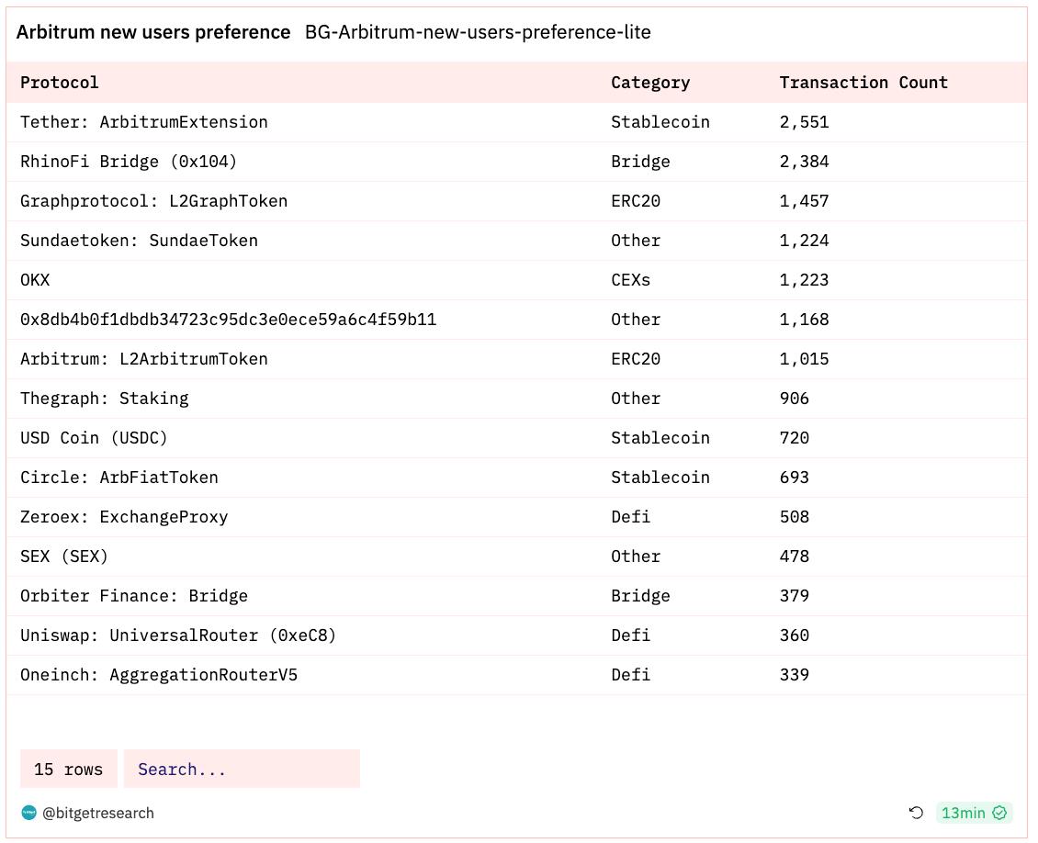Click the bitgetresearch avatar icon

pyautogui.click(x=28, y=813)
